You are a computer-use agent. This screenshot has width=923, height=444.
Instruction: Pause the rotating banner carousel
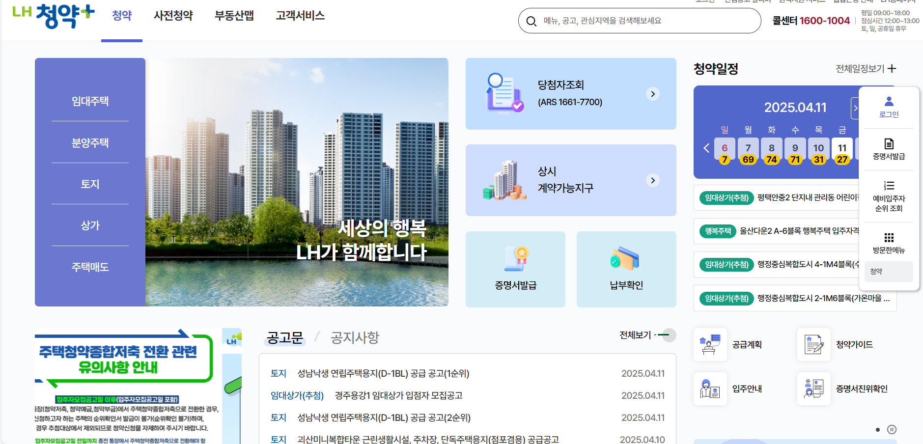tap(892, 429)
